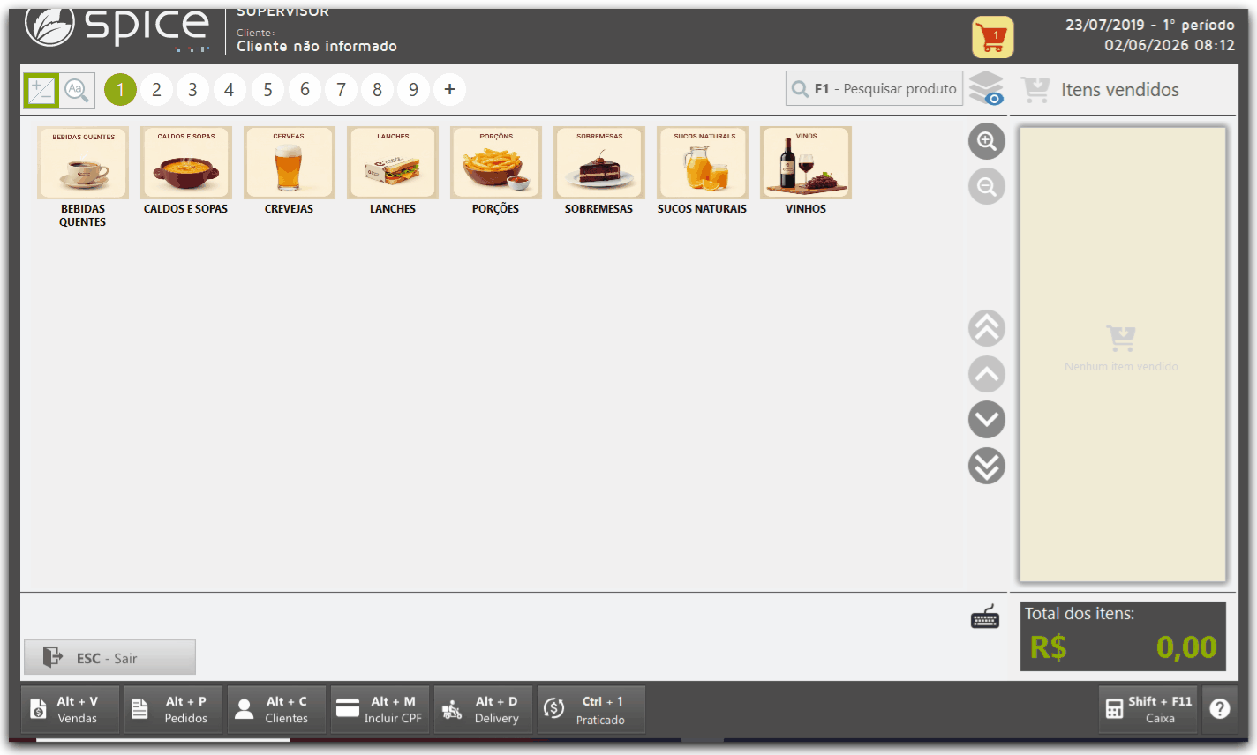Screen dimensions: 1257x755
Task: Select page 2 tab
Action: 156,89
